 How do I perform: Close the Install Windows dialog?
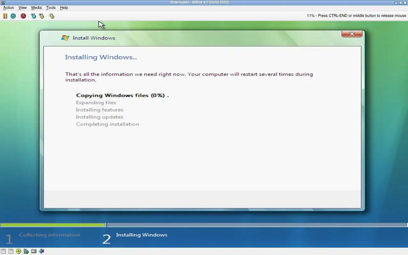(352, 34)
